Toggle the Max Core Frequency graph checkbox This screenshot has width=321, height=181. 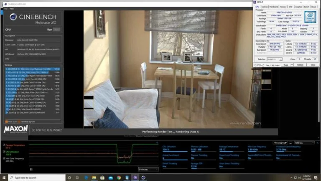pyautogui.click(x=4, y=158)
